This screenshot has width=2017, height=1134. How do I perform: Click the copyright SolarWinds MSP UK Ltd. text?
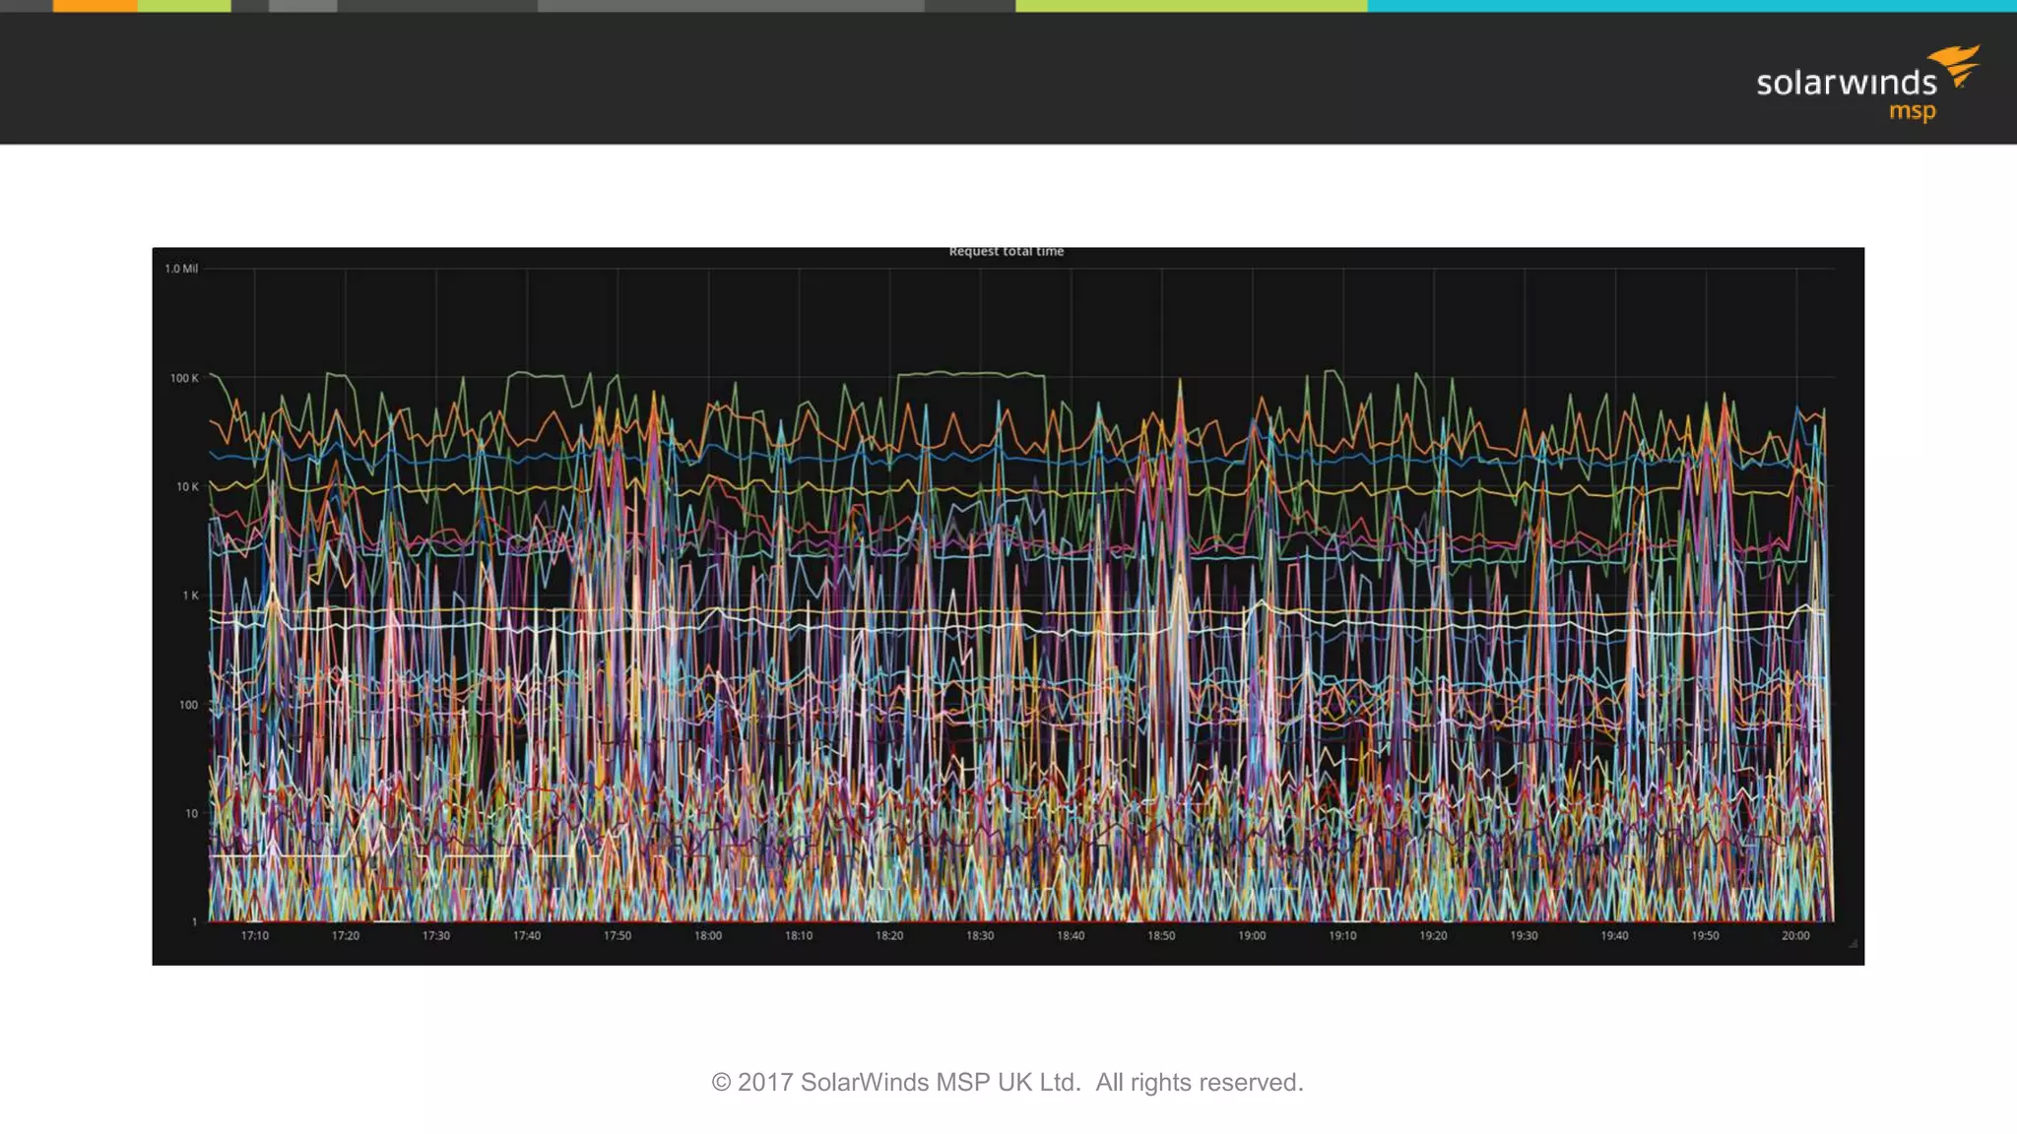click(1007, 1082)
